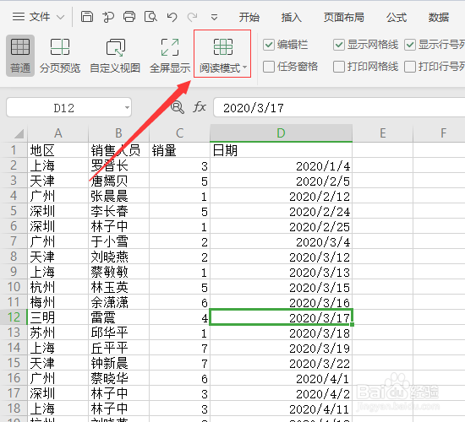This screenshot has height=422, width=465.
Task: Click the export-to-PDF icon beside Save
Action: click(x=108, y=17)
